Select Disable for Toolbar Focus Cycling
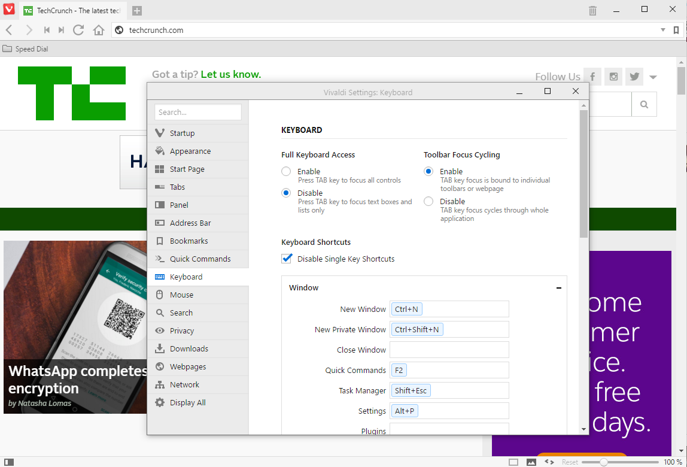 point(428,202)
